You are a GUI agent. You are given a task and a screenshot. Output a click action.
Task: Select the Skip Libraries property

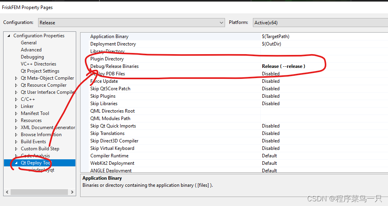coord(104,103)
